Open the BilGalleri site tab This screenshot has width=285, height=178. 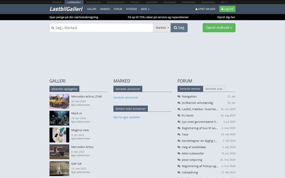click(57, 2)
